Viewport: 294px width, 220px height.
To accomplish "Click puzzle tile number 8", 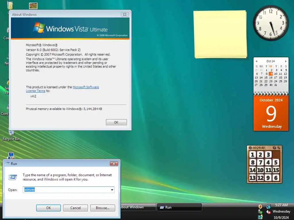I will click(x=253, y=162).
